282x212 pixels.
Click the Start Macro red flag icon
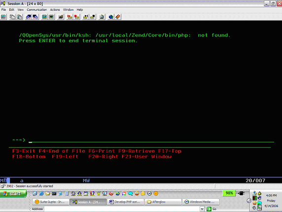pos(70,17)
